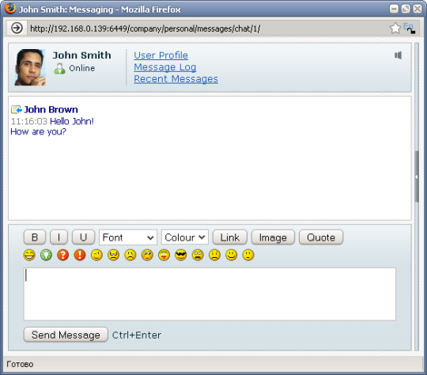The image size is (427, 375).
Task: Insert the orange question mark emoticon
Action: click(x=63, y=255)
